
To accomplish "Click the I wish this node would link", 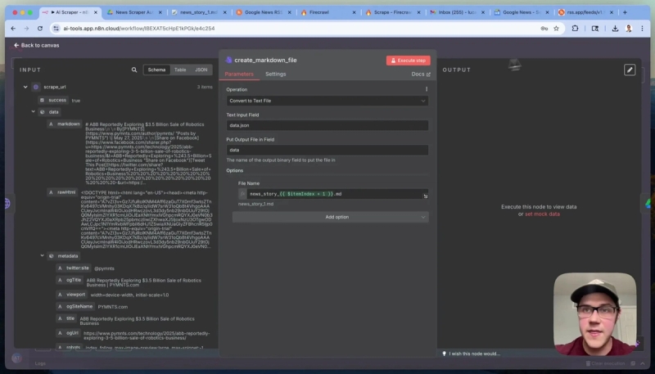I will pyautogui.click(x=475, y=354).
